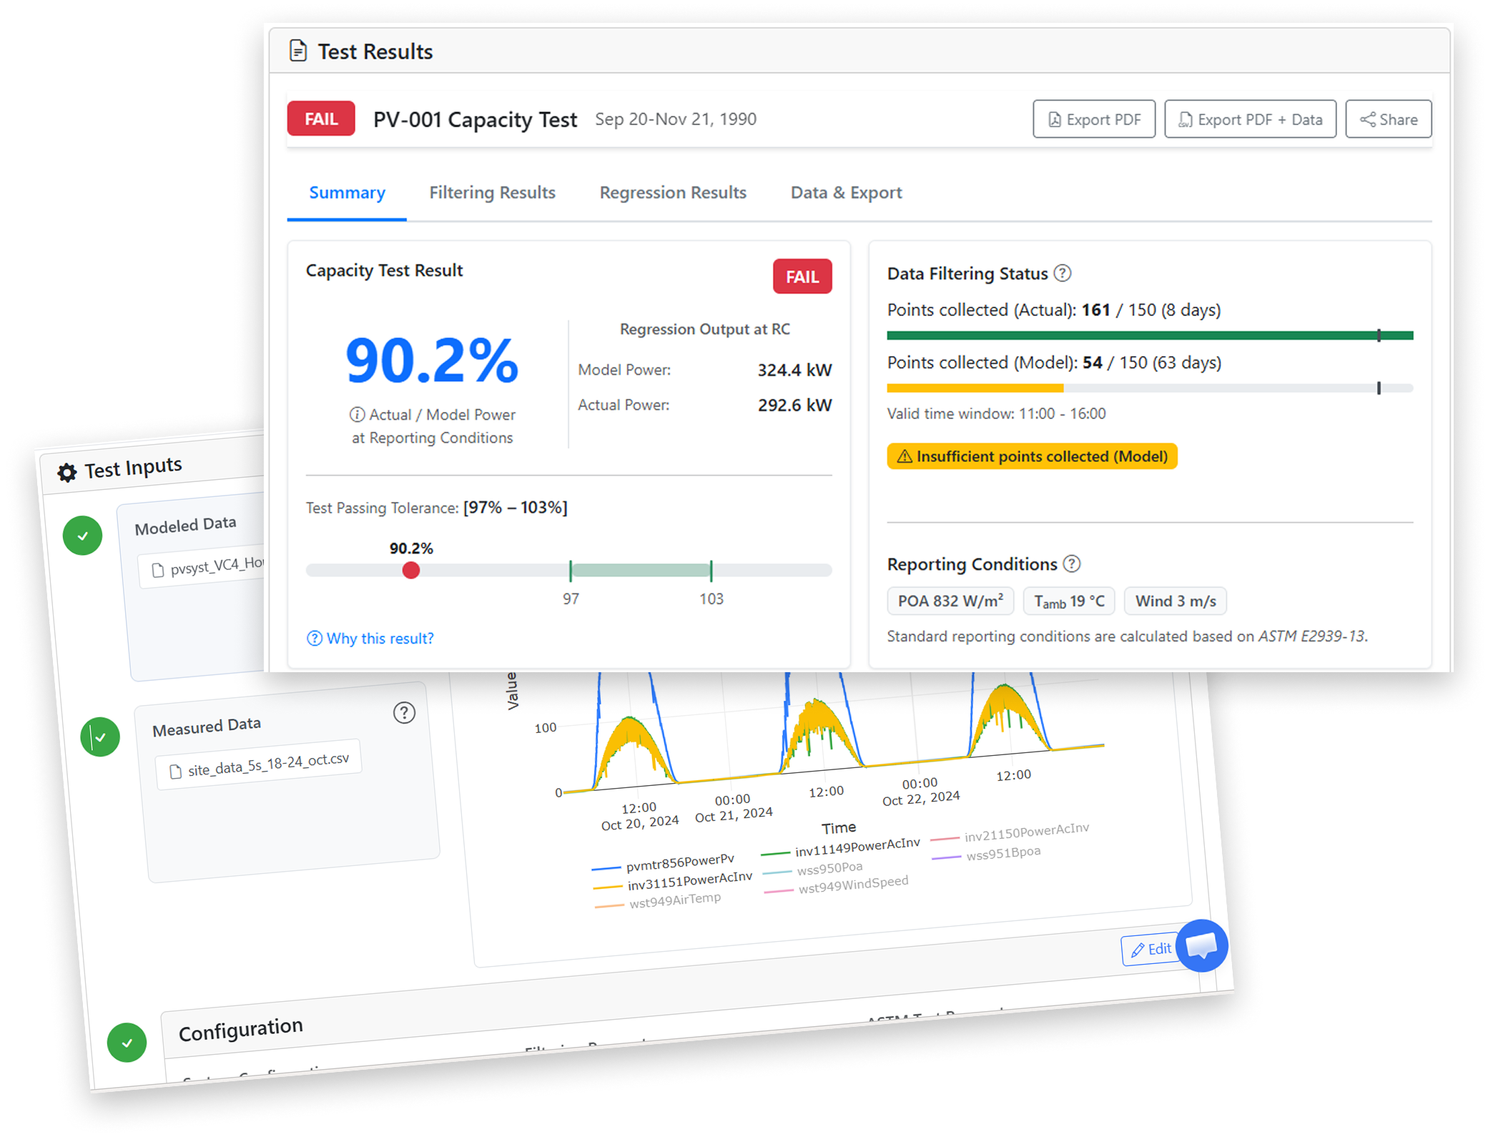This screenshot has height=1137, width=1488.
Task: Click the help icon beside Measured Data
Action: pos(405,713)
